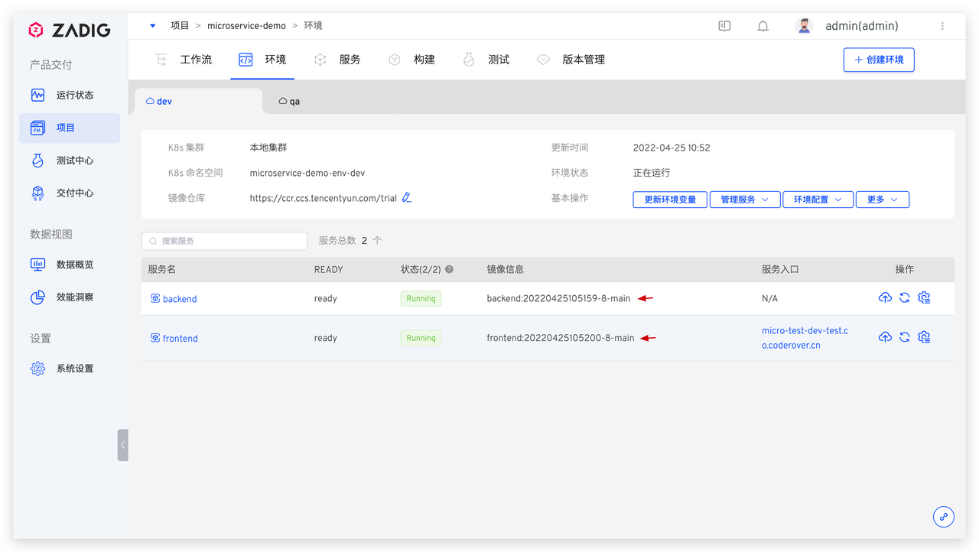Open the frontend service link

tap(181, 339)
